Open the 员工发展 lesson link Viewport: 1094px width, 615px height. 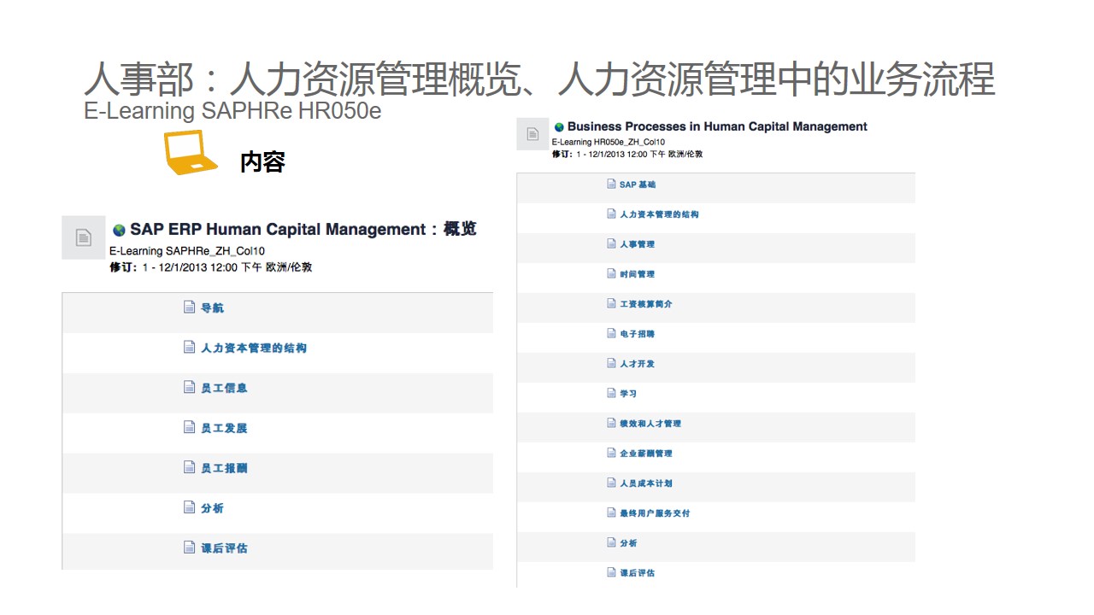(224, 428)
